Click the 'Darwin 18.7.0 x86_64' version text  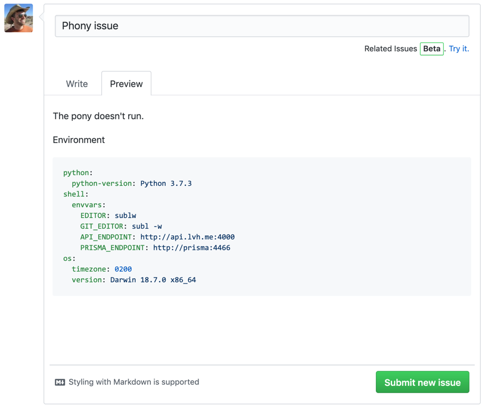pyautogui.click(x=153, y=280)
